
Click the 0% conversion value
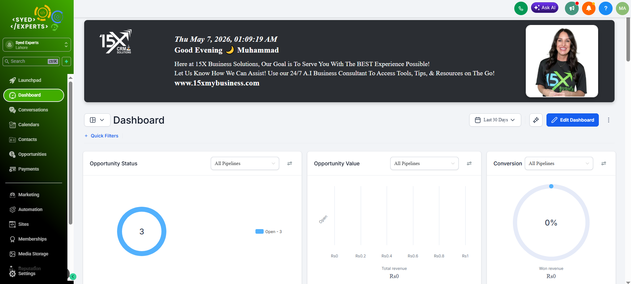pos(551,223)
